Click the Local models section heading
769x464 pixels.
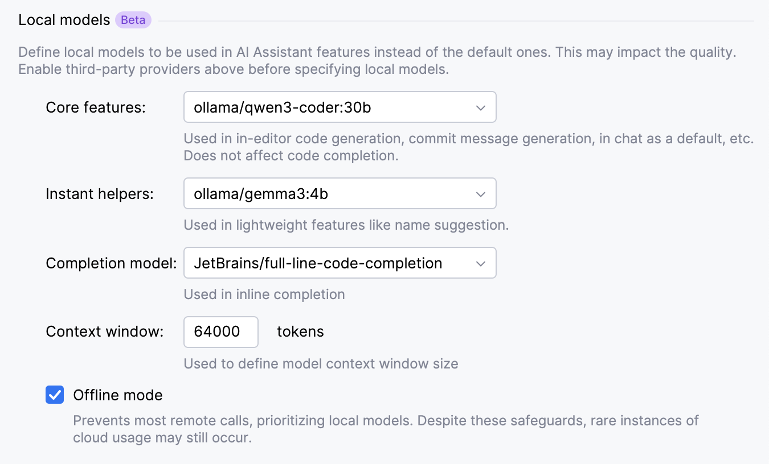64,20
